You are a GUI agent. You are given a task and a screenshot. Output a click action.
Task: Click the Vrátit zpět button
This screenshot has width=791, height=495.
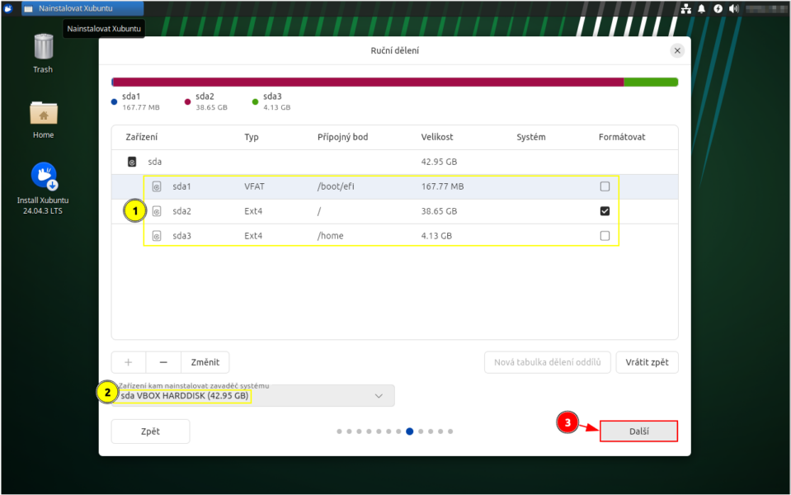(647, 362)
